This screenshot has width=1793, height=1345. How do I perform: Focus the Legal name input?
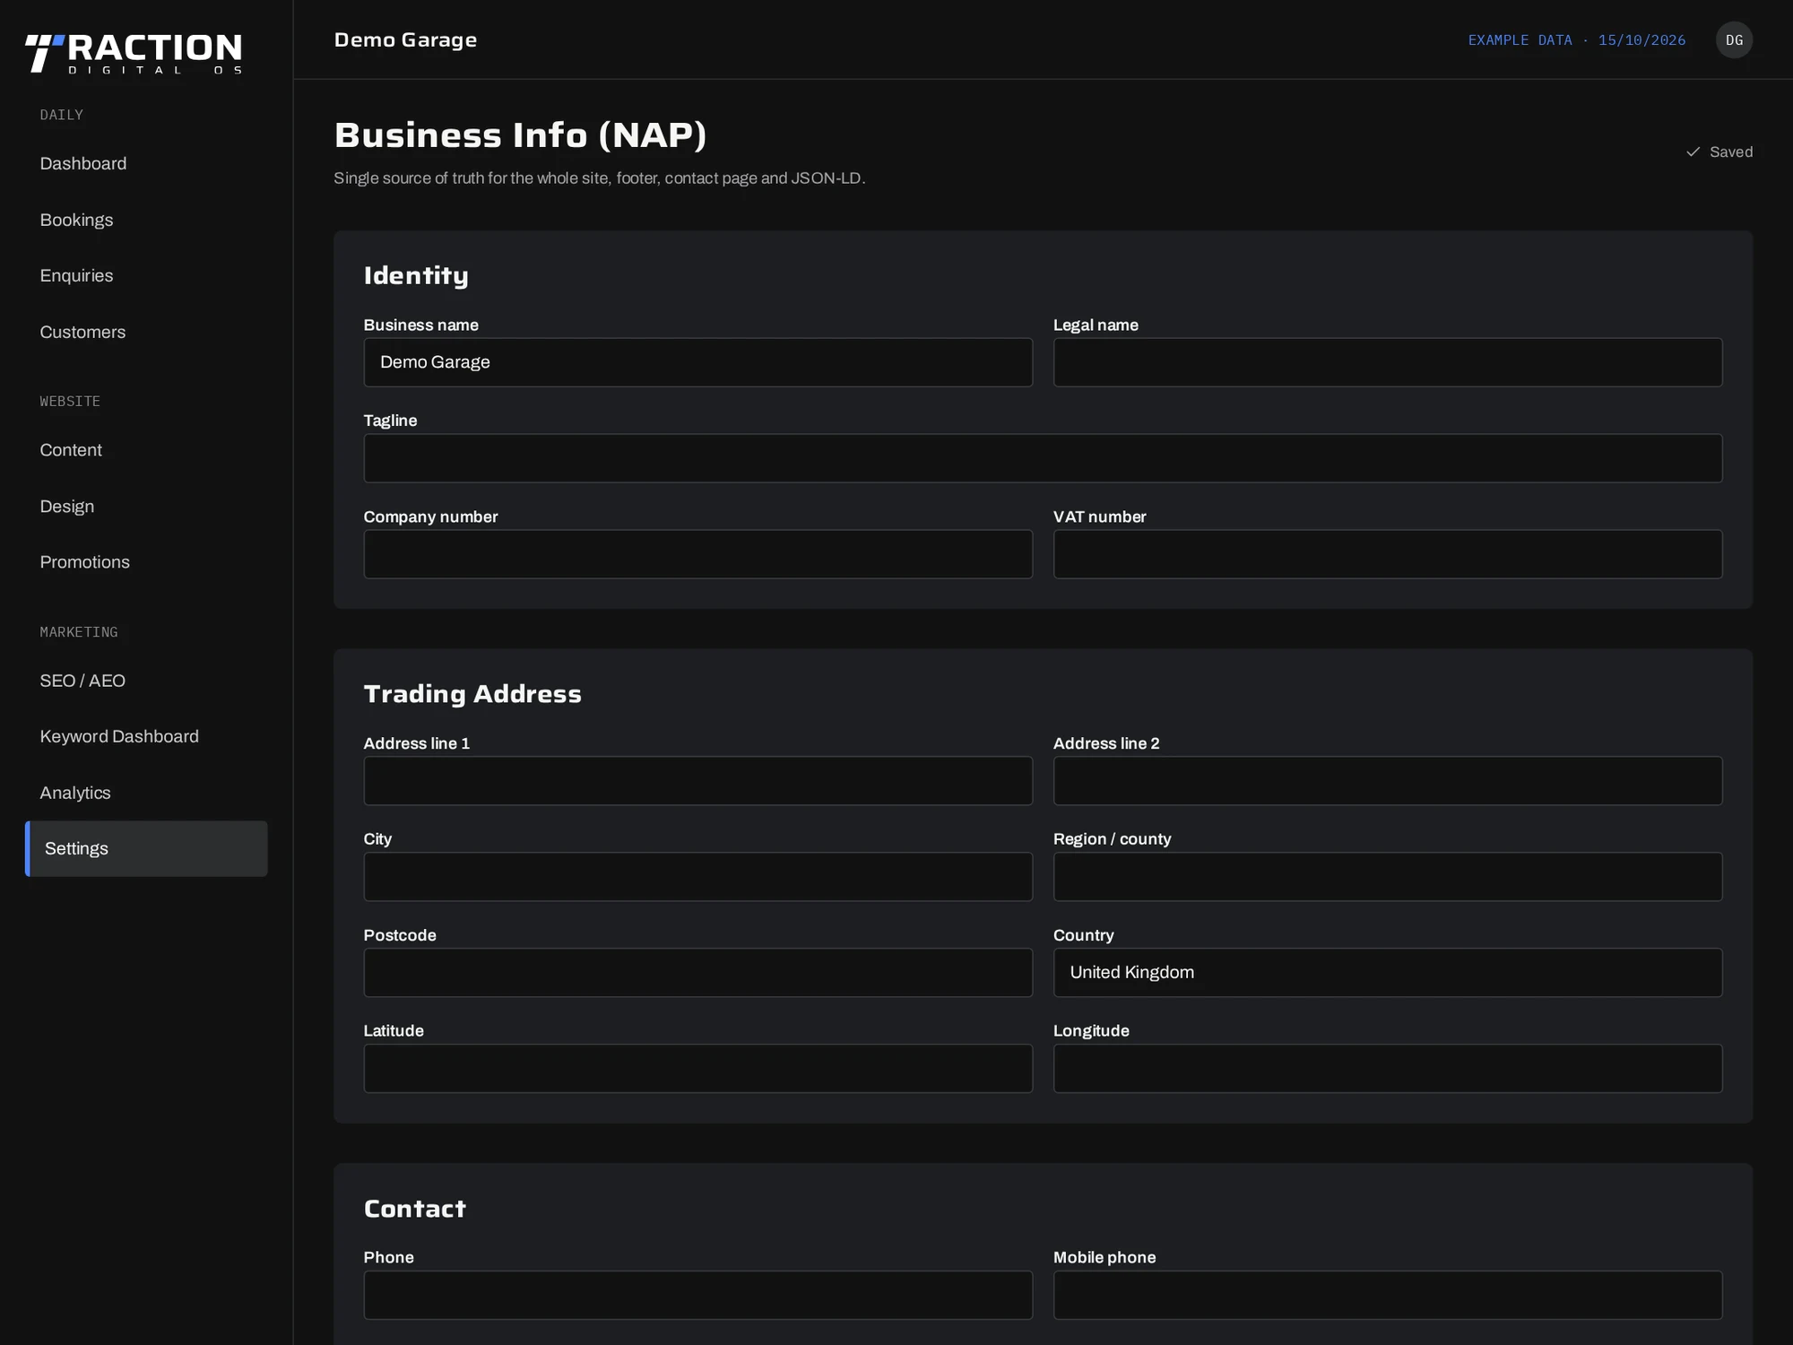click(1388, 362)
